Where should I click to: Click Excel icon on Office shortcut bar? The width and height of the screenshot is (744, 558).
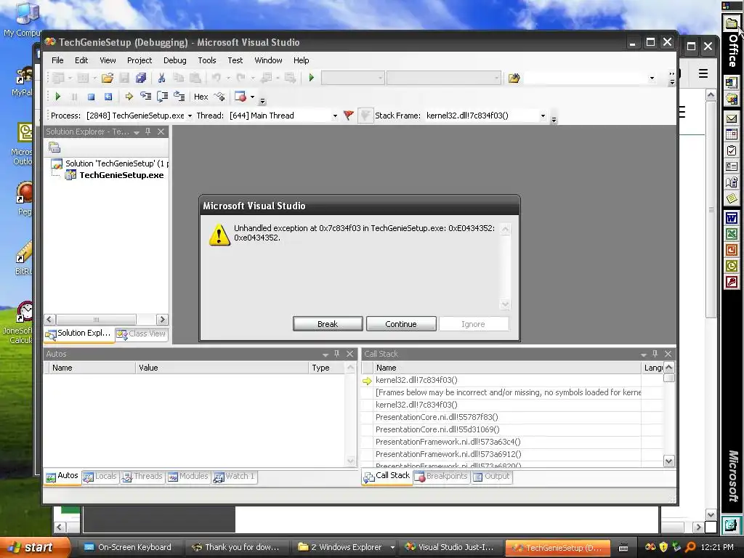coord(732,234)
